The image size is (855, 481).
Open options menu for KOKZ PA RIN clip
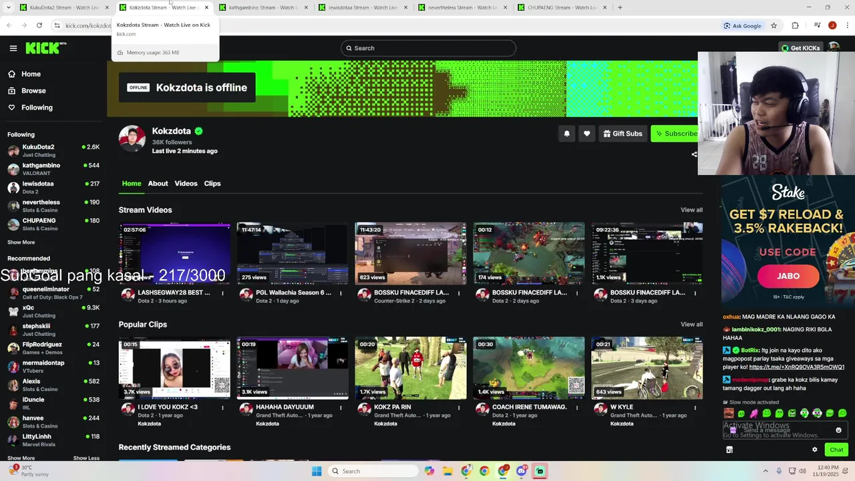coord(459,408)
